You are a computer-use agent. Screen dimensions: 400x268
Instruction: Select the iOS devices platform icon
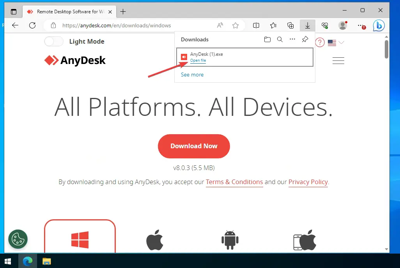304,240
